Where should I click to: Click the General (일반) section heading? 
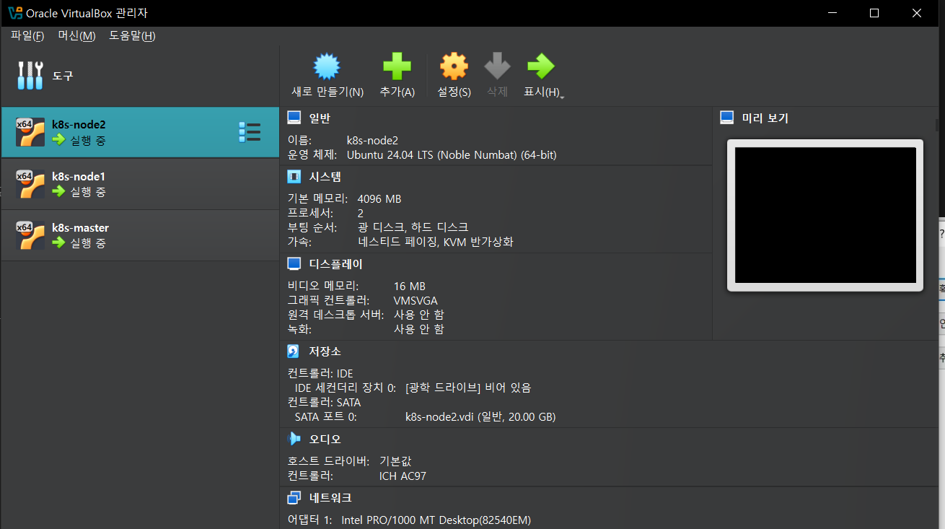coord(320,118)
